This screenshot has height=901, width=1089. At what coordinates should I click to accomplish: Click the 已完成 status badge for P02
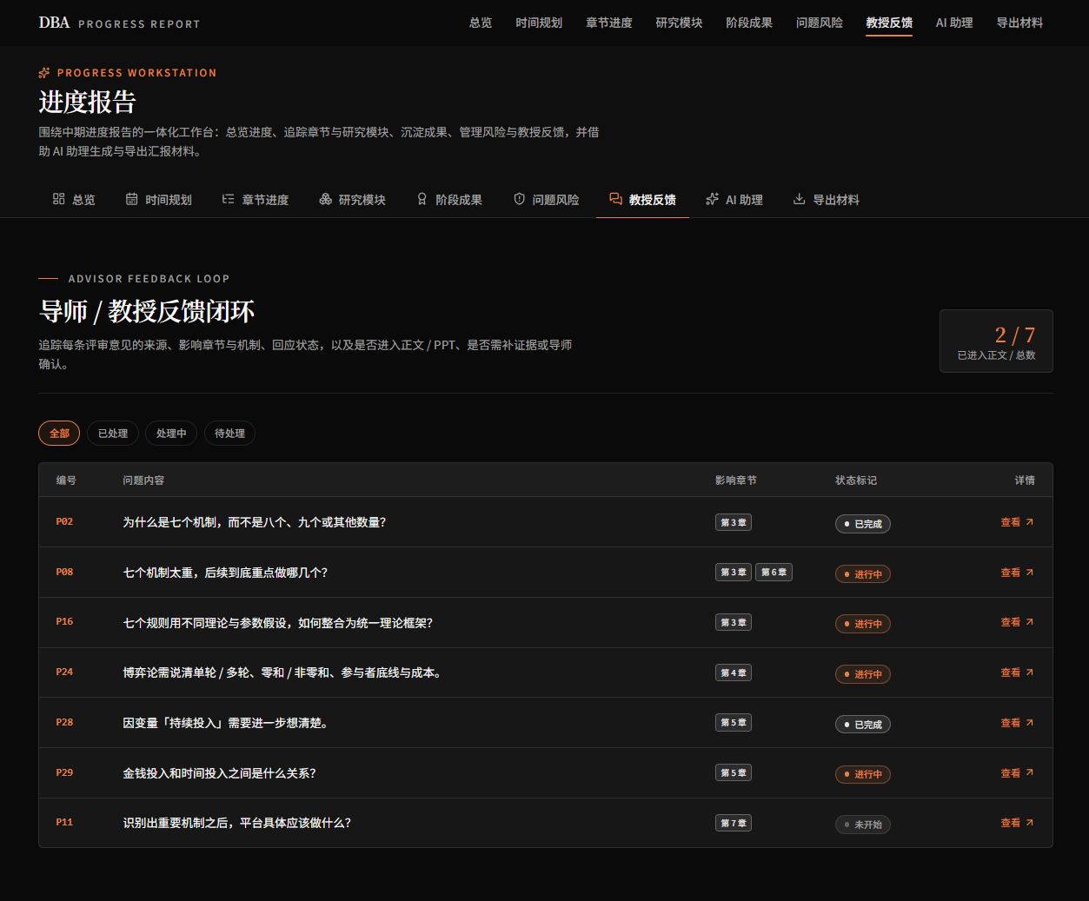click(x=863, y=524)
